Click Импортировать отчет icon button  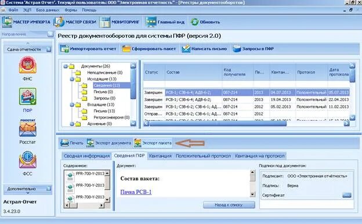(x=88, y=49)
